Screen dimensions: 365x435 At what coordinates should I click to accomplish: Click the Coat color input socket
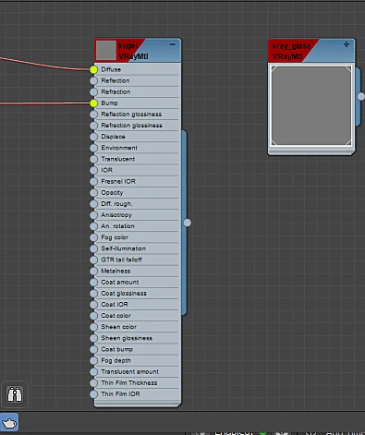point(94,316)
